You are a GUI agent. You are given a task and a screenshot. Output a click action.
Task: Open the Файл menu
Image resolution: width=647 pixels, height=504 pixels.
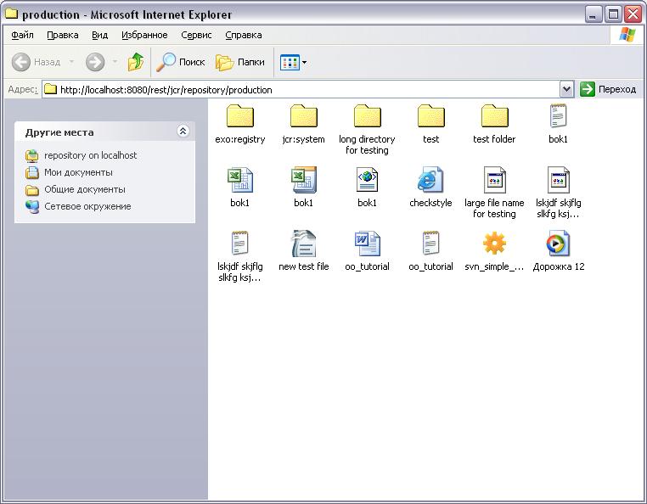coord(23,35)
